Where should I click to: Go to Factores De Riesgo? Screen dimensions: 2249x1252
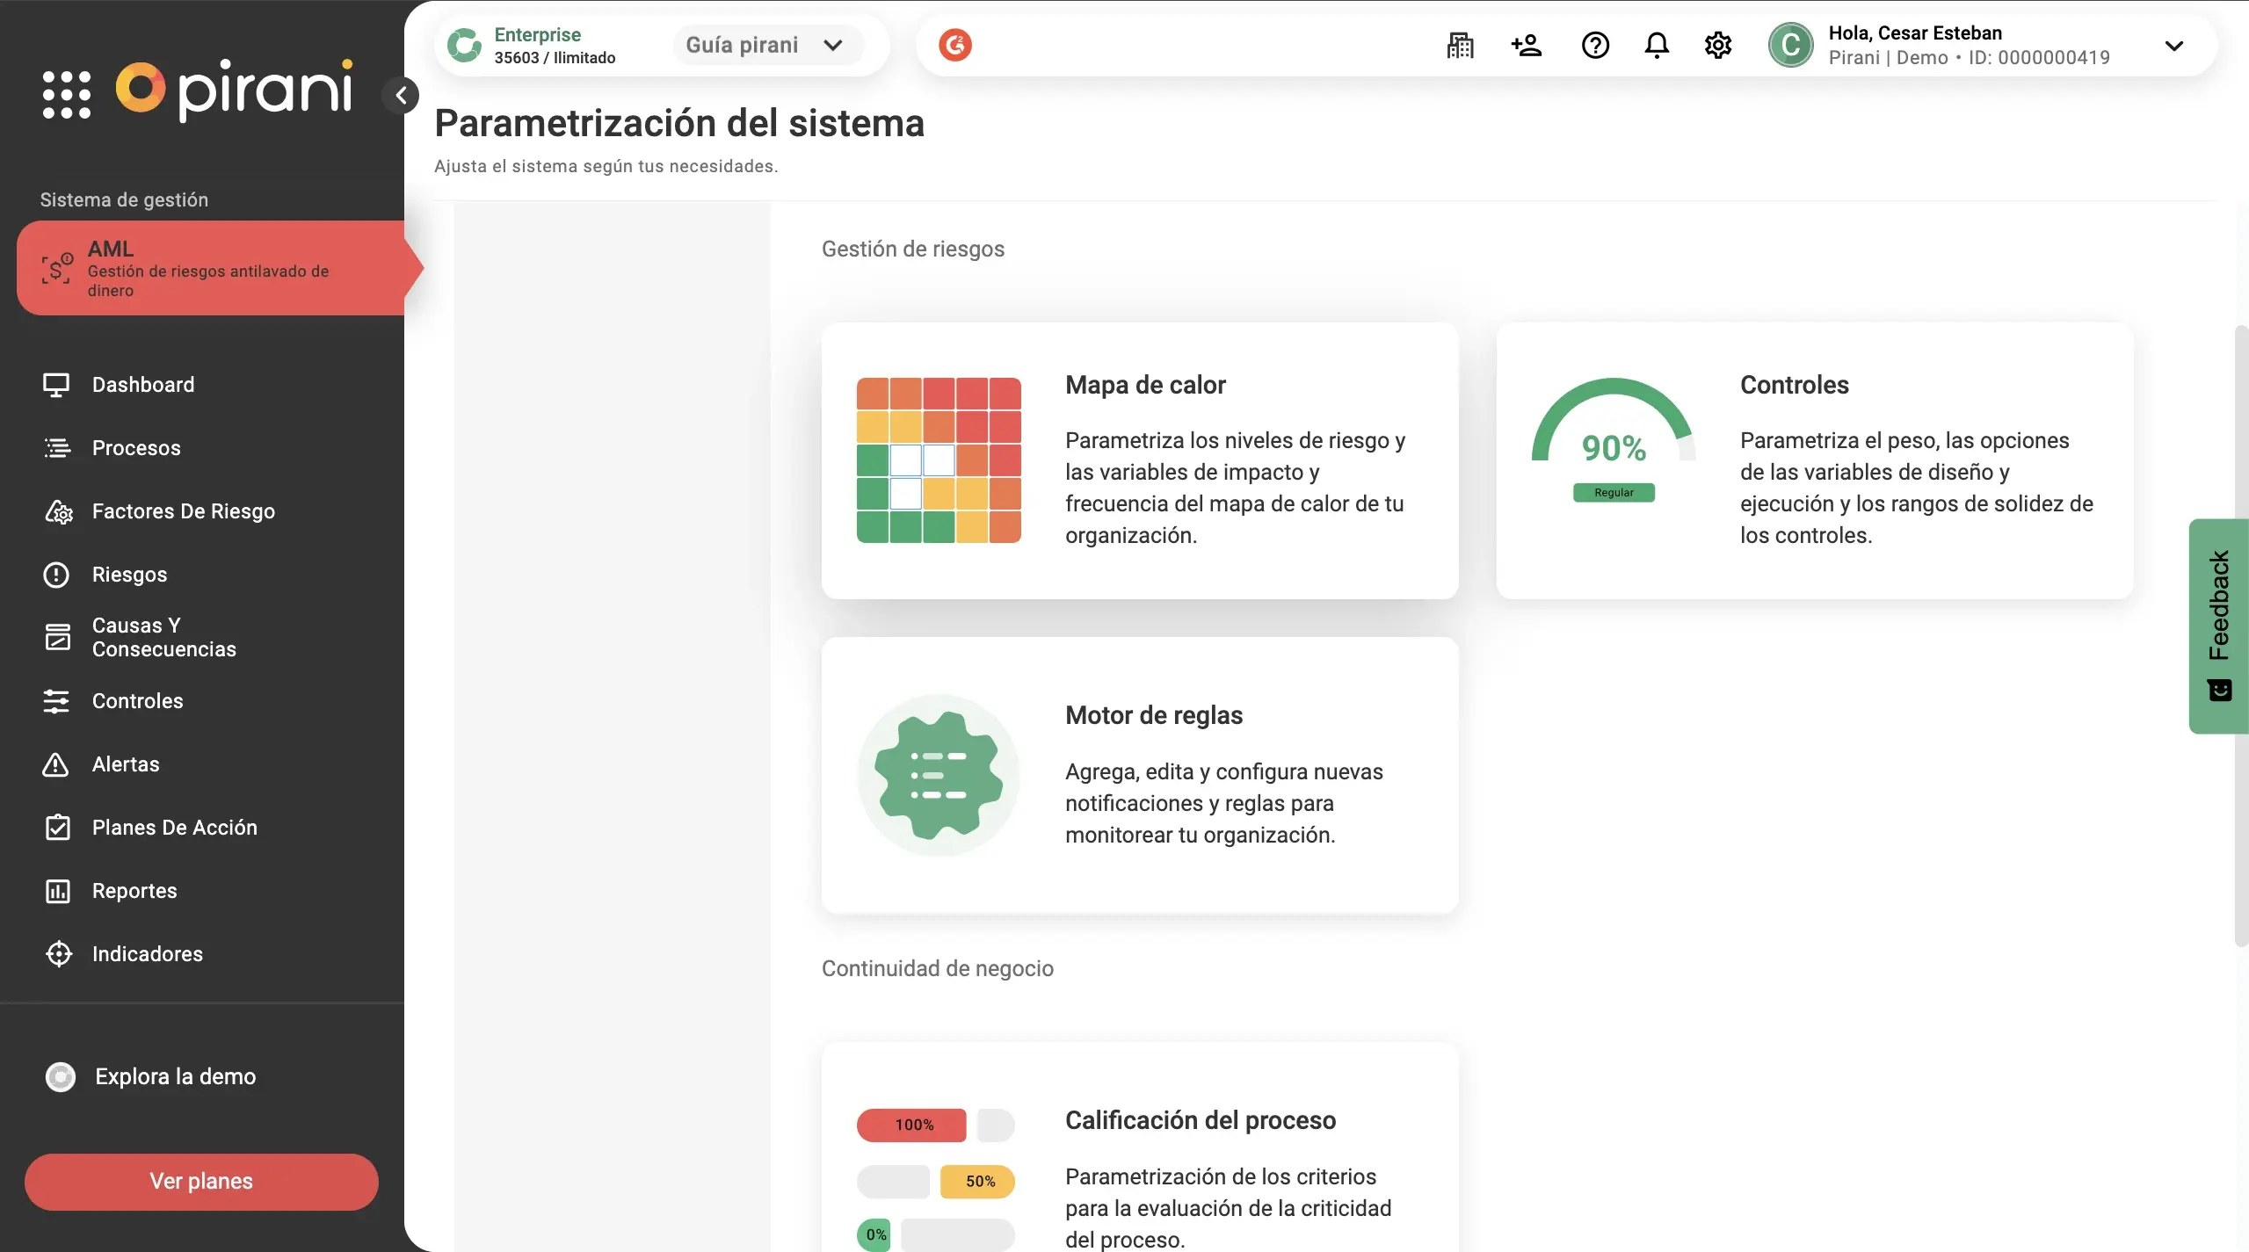coord(183,511)
